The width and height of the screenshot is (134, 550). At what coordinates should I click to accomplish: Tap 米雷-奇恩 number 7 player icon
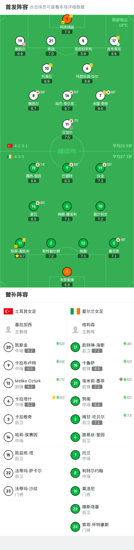point(100,96)
